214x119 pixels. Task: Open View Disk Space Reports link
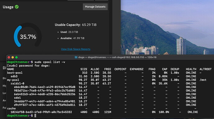coord(76,49)
